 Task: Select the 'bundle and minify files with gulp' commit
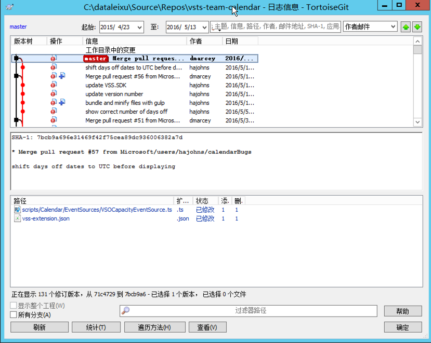[x=135, y=103]
